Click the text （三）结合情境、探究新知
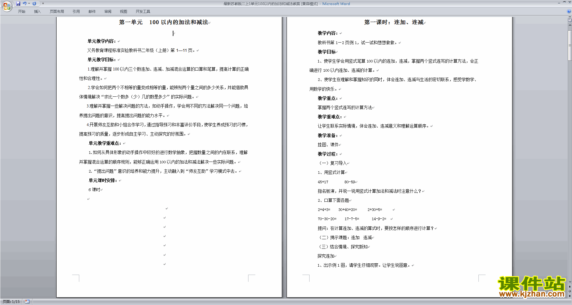 pos(343,247)
